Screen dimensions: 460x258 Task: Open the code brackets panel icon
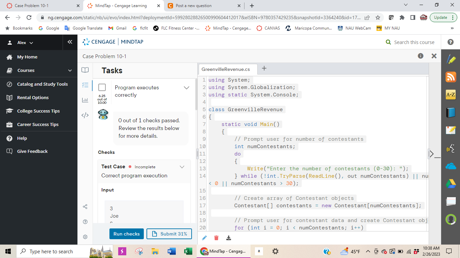pyautogui.click(x=85, y=115)
